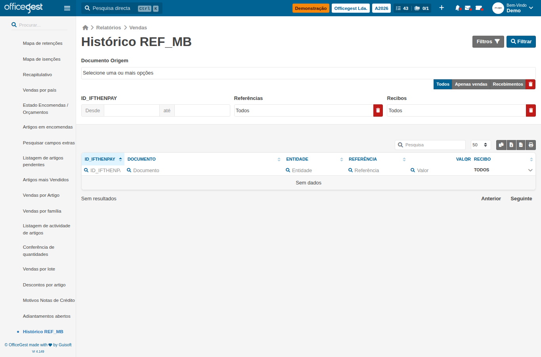
Task: Open Motivos Notas de Crédito report
Action: [x=49, y=300]
